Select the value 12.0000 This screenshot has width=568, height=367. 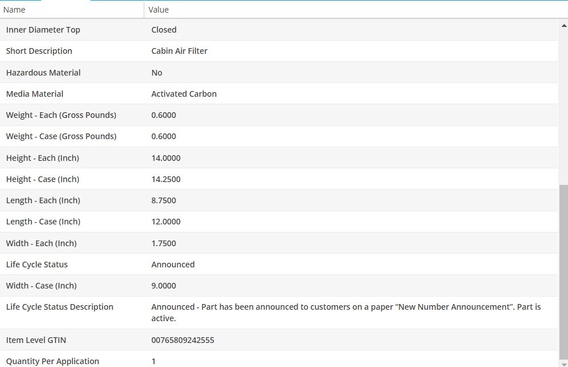166,222
